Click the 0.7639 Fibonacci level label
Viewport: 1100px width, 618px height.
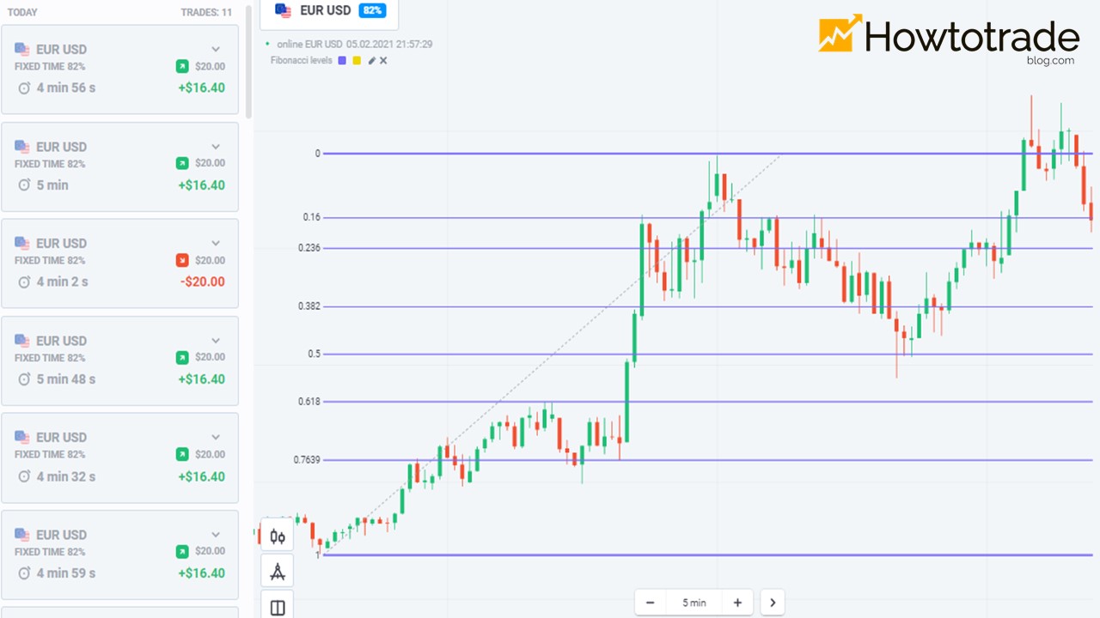click(x=307, y=460)
